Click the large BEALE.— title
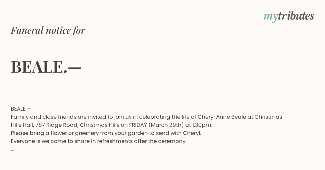325x170 pixels. 46,67
